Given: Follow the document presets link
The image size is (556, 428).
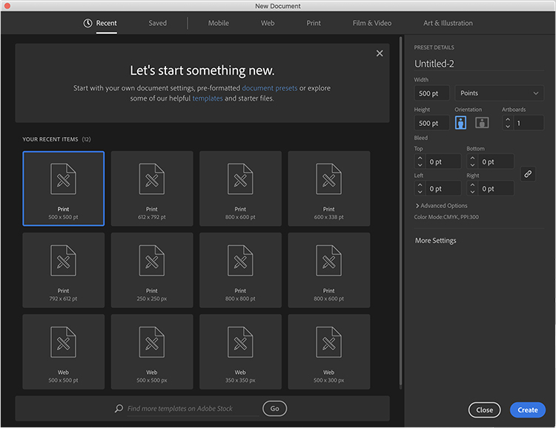Looking at the screenshot, I should pos(269,88).
